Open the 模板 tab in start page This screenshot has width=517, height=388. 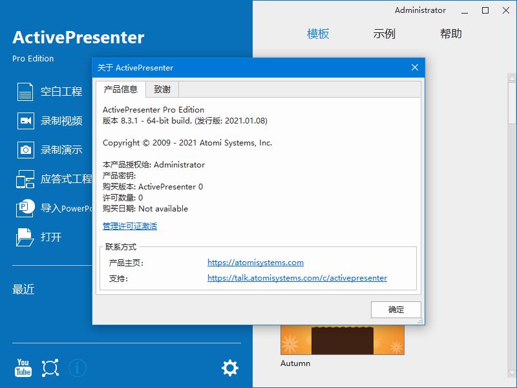coord(318,34)
